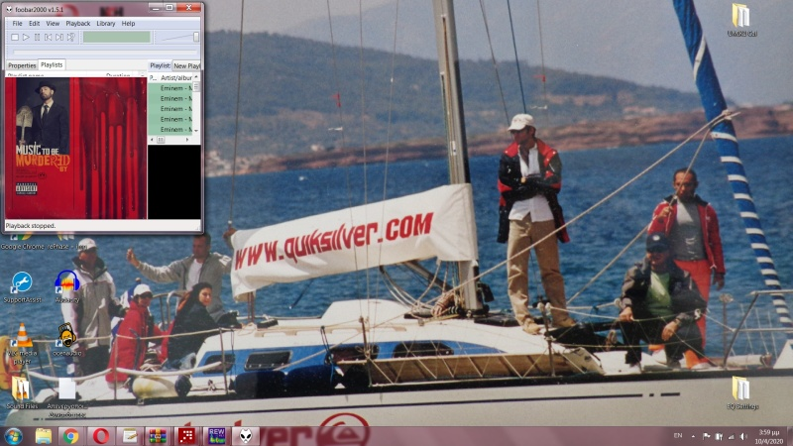Select the last visible Eminem track row
The width and height of the screenshot is (793, 446).
tap(170, 130)
